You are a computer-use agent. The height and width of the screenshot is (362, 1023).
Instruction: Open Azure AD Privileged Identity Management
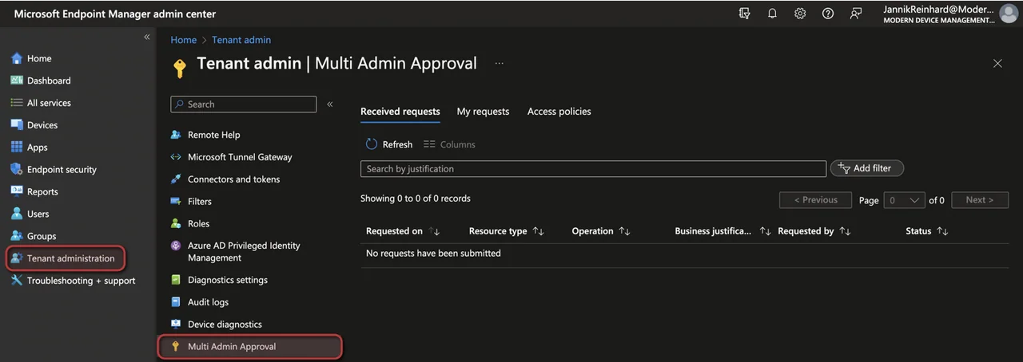(244, 252)
